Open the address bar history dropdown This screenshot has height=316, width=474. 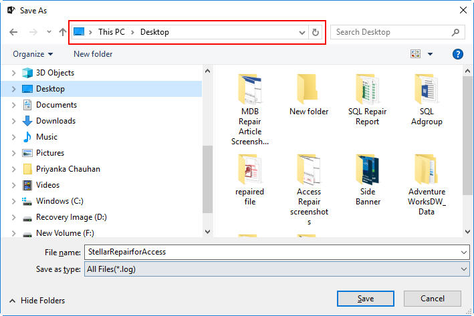click(x=302, y=32)
